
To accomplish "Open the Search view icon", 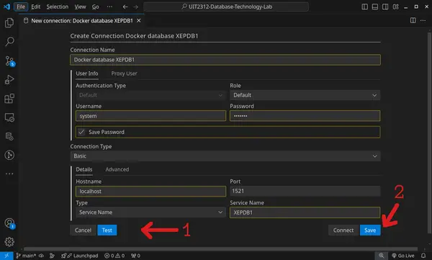I will 9,42.
